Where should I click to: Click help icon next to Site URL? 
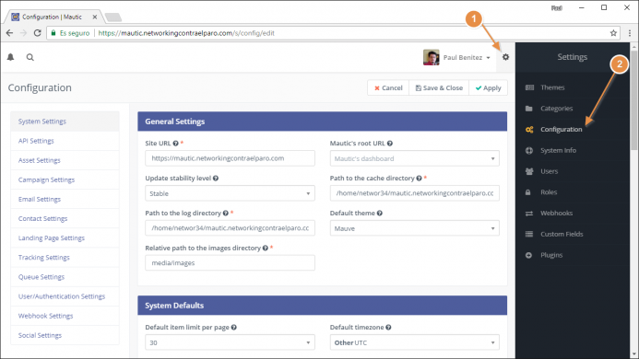175,144
